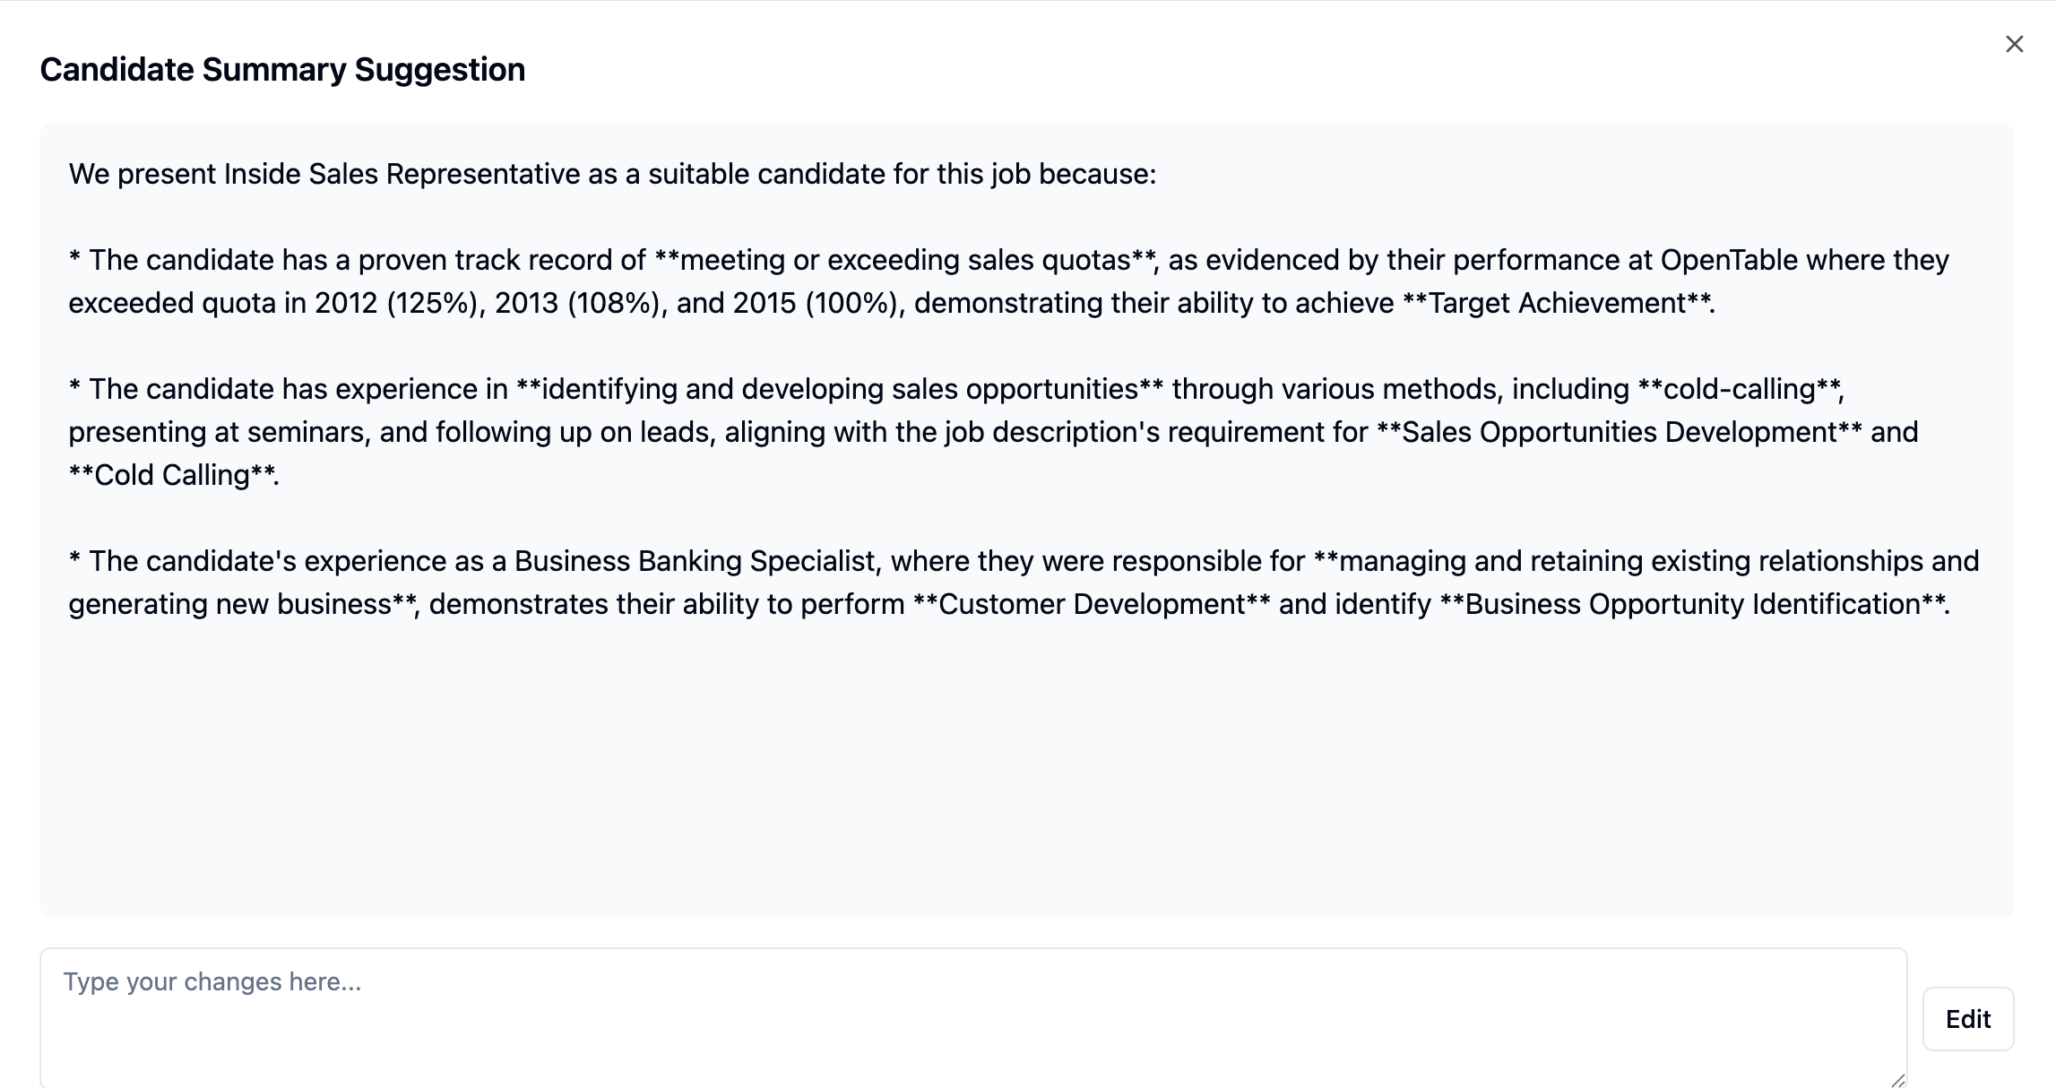Click the "Customer Development" keyword

[x=1091, y=604]
